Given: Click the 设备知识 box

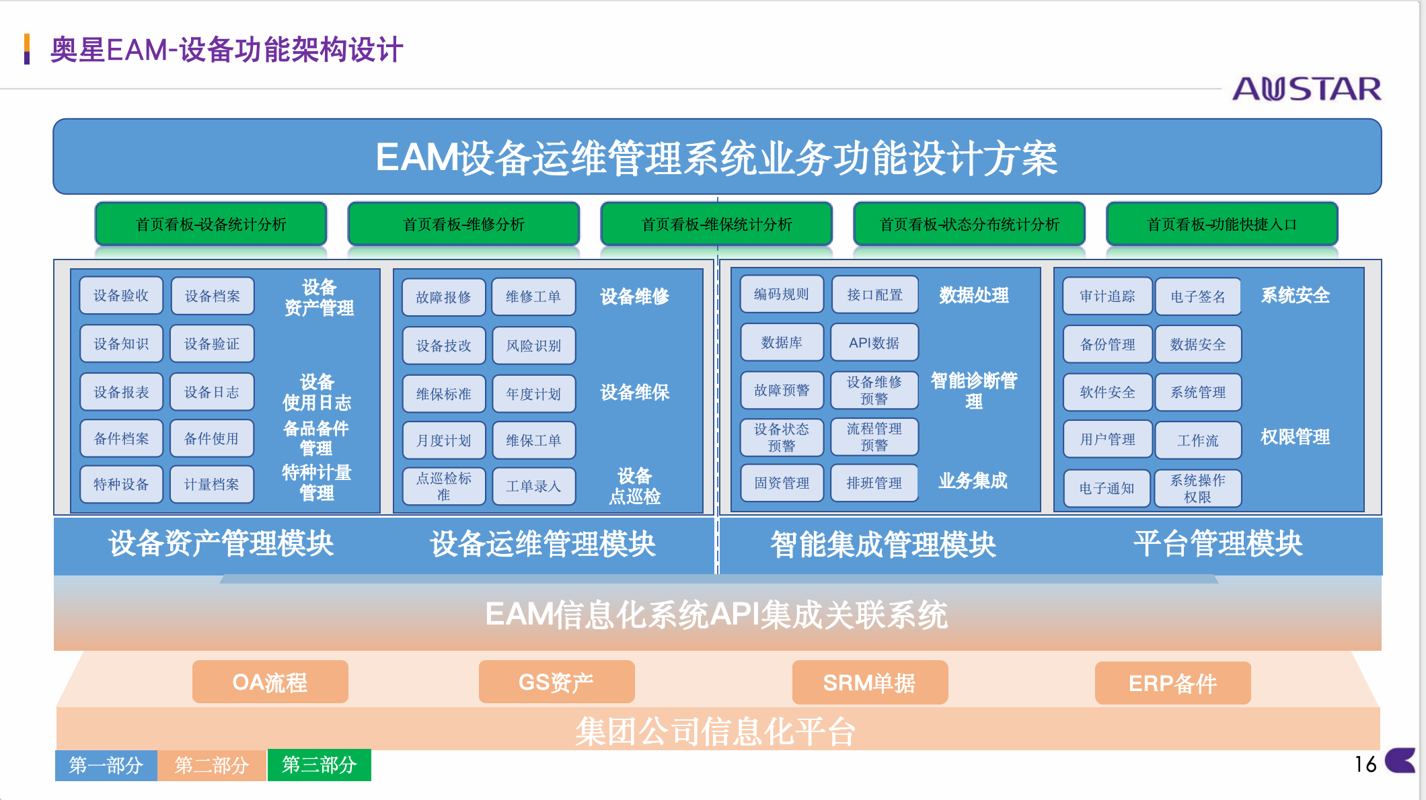Looking at the screenshot, I should (x=121, y=344).
